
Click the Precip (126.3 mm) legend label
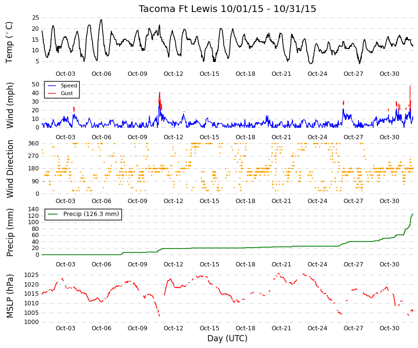point(91,214)
